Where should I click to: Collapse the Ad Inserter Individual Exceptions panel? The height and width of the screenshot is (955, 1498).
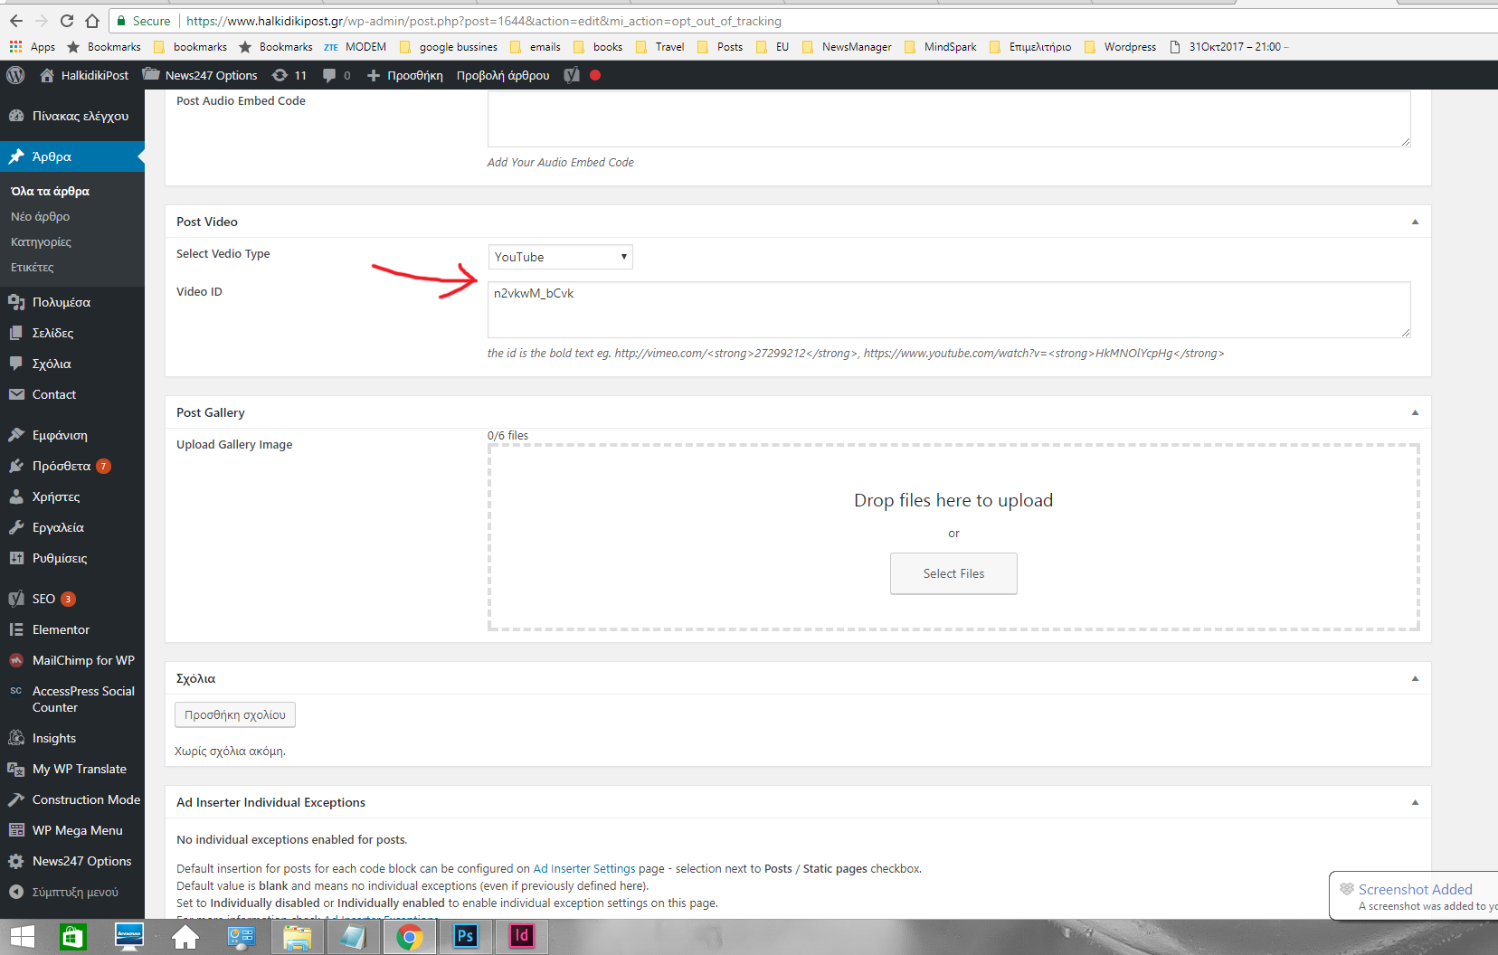coord(1415,802)
